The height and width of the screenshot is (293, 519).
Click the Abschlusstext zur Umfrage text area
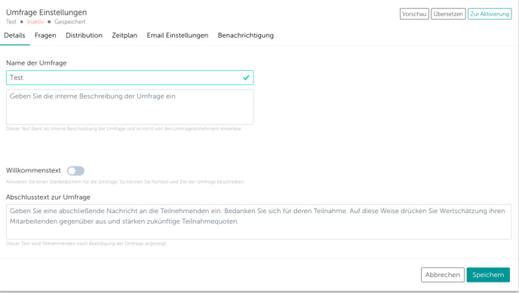[259, 221]
